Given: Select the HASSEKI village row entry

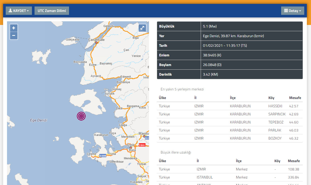Looking at the screenshot, I should pos(275,106).
